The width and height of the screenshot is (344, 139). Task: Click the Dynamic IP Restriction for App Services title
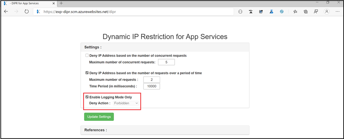(x=165, y=37)
